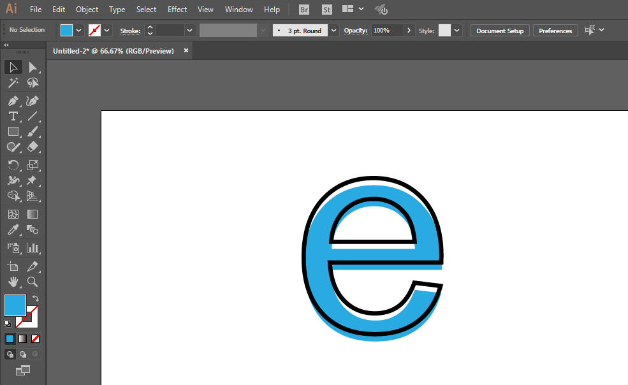Expand the fill color dropdown in control bar

[x=79, y=31]
